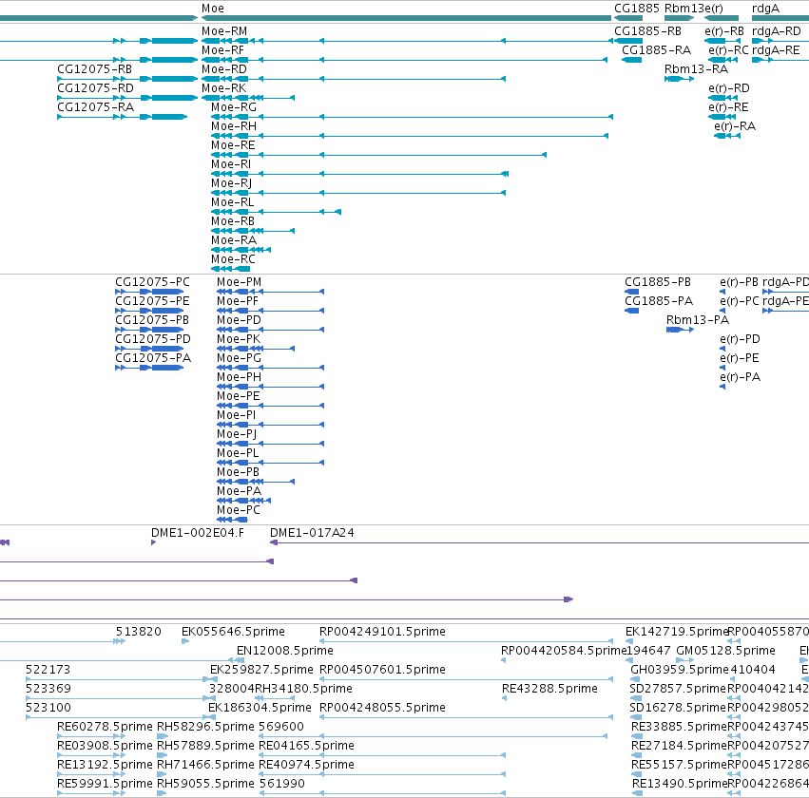809x798 pixels.
Task: Select the CG1885-PB protein label
Action: click(657, 282)
